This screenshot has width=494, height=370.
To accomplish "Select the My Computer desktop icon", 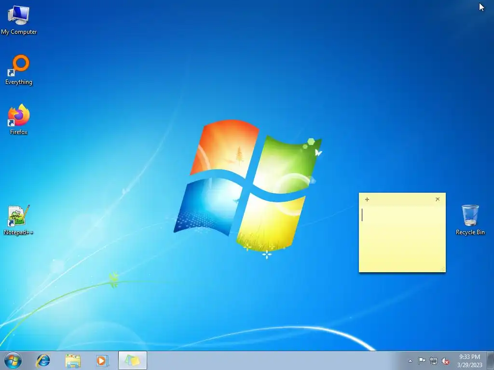I will (x=19, y=19).
